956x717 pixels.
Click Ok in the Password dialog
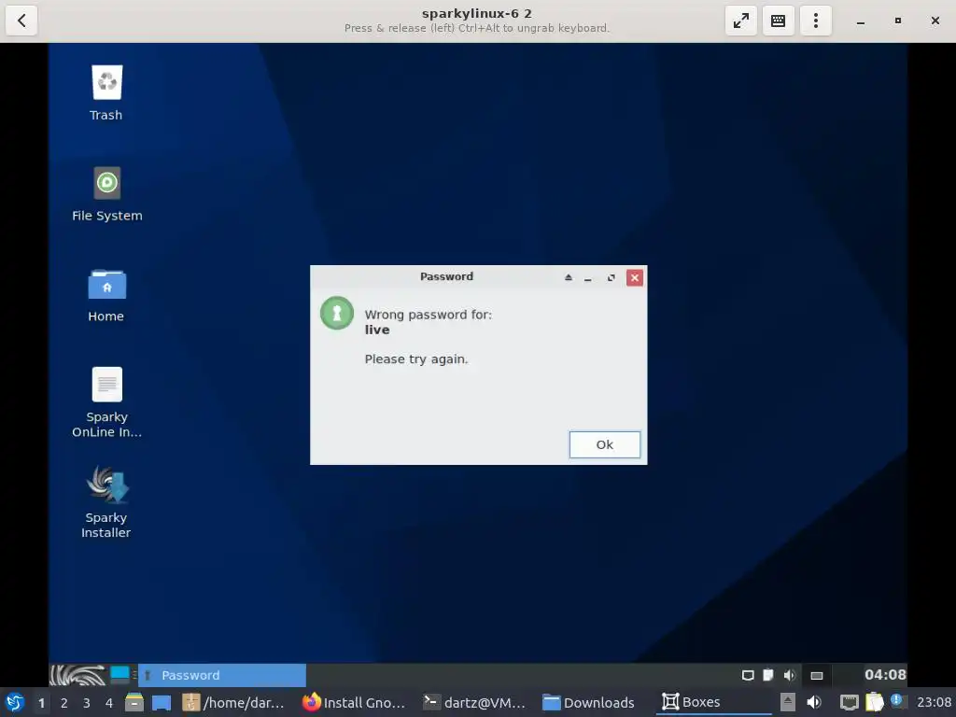604,444
